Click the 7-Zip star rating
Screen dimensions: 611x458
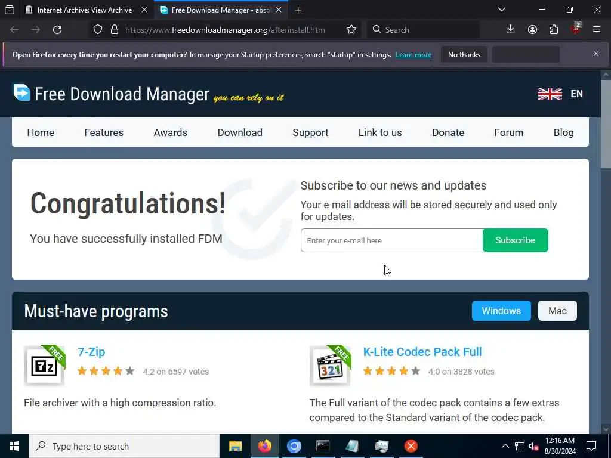point(106,371)
